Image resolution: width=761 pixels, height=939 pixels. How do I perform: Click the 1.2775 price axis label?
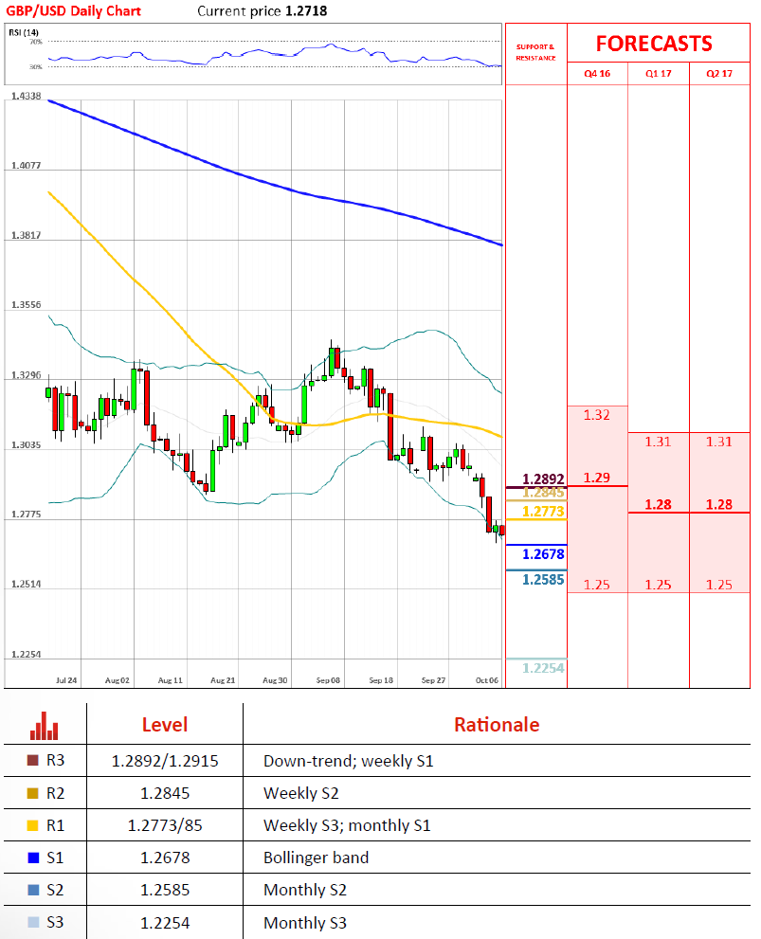tap(27, 515)
